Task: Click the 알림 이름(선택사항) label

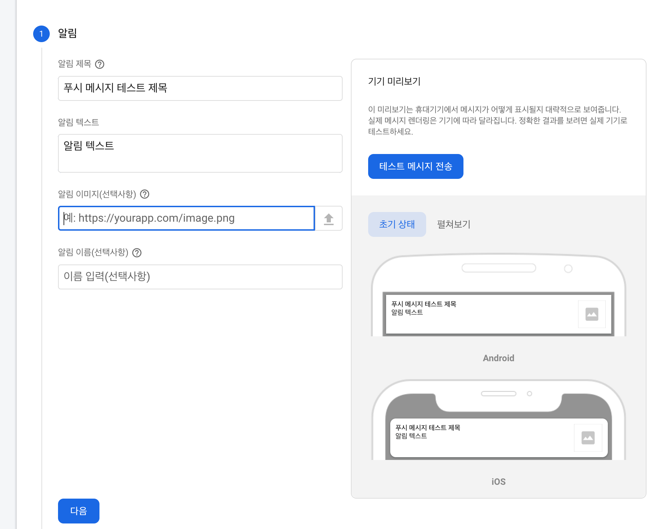Action: coord(93,252)
